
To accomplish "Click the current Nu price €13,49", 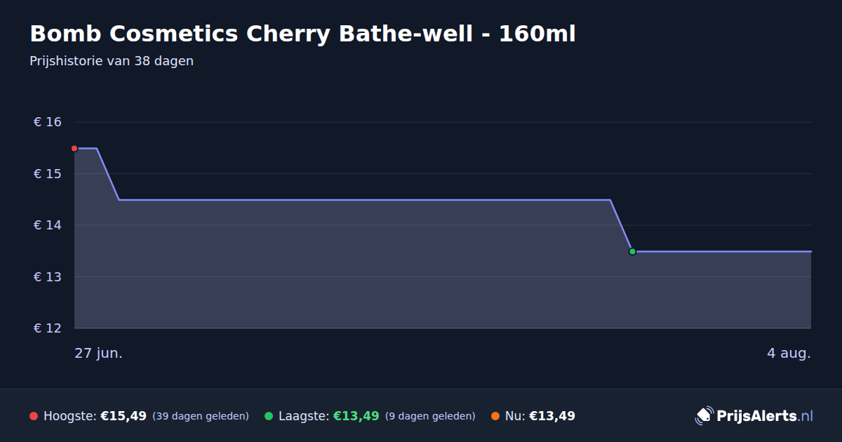I will 552,416.
